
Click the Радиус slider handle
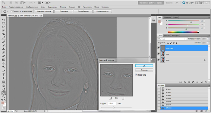(x=114, y=107)
